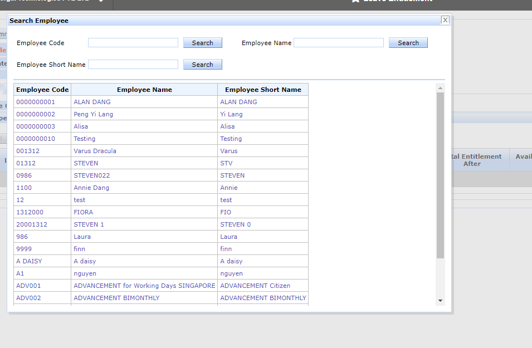
Task: Click Search button for Employee Short Name
Action: 202,65
